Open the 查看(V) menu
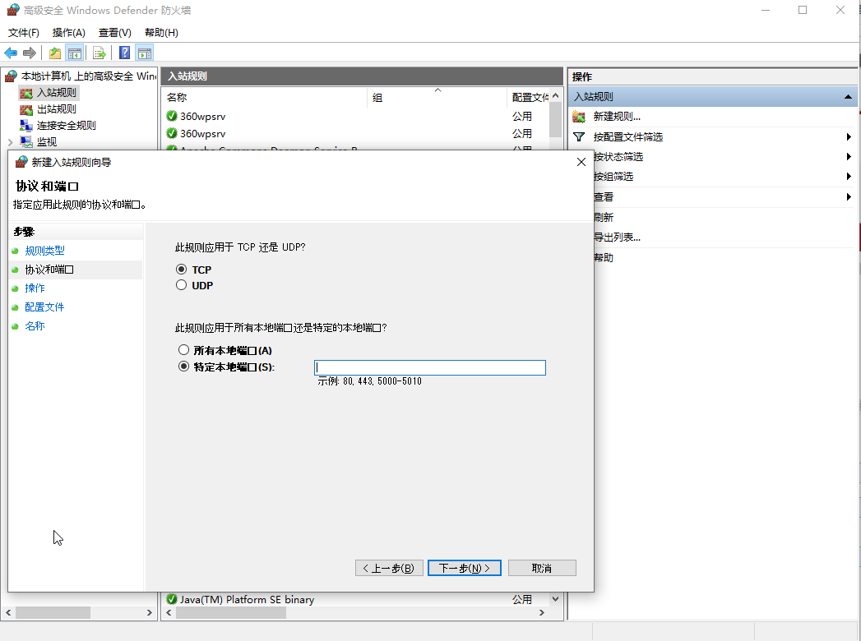Screen dimensions: 861x641 (115, 32)
